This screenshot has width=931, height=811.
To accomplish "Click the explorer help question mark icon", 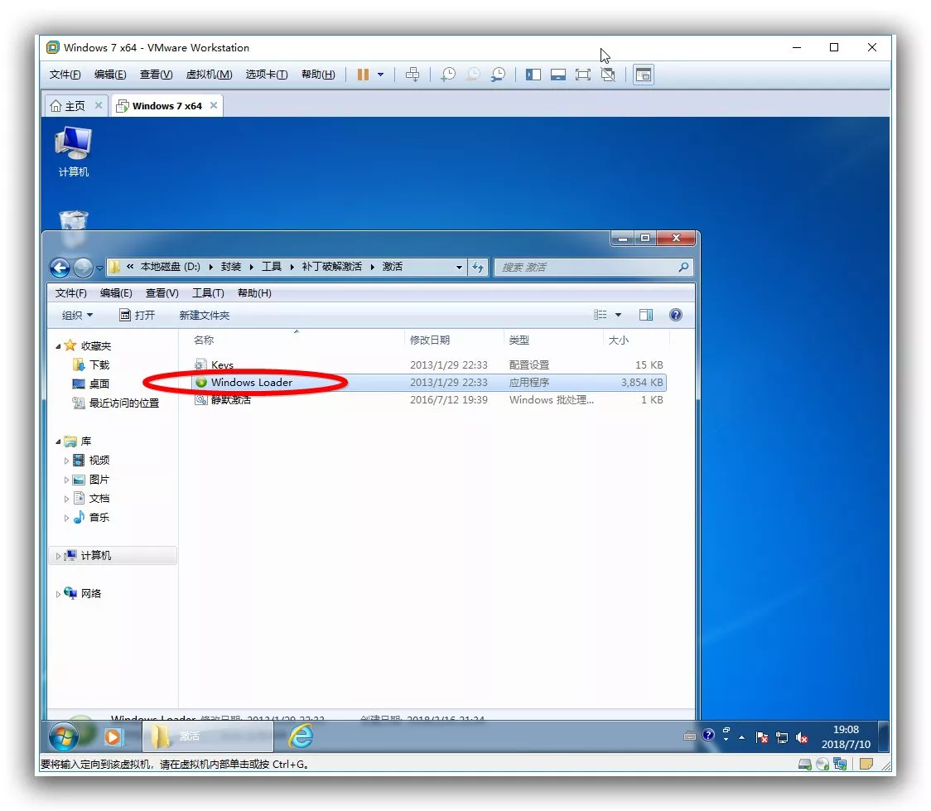I will (675, 315).
